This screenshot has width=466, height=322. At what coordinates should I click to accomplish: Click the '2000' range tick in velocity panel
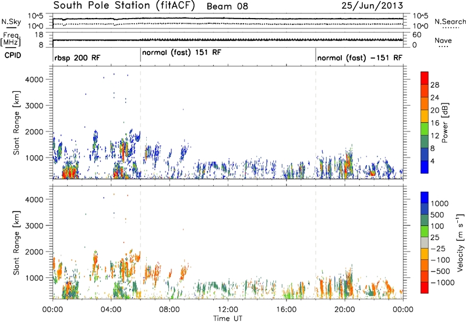(x=34, y=252)
